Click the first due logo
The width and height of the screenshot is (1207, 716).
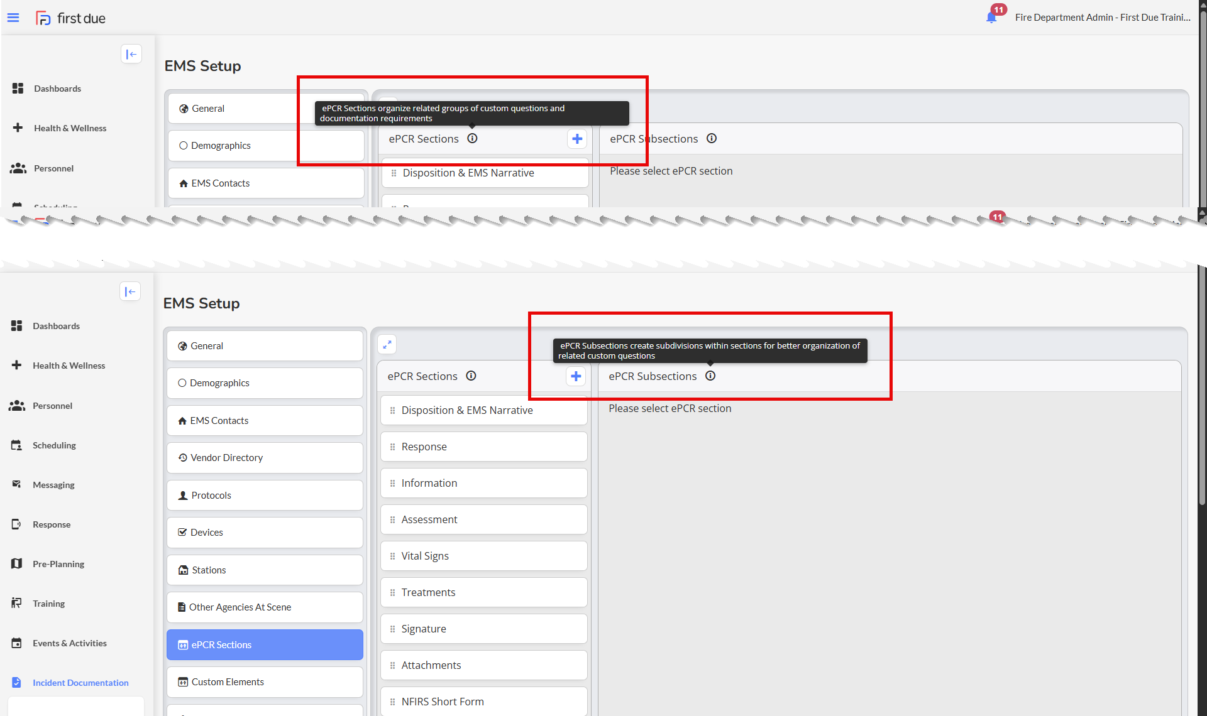point(70,18)
